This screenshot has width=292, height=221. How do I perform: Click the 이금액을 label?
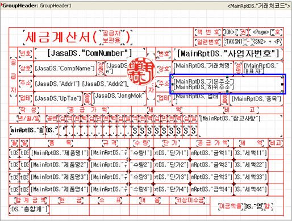(x=231, y=206)
